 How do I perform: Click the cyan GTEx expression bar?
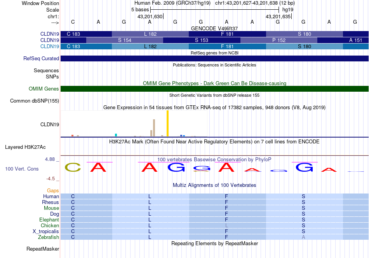116,135
